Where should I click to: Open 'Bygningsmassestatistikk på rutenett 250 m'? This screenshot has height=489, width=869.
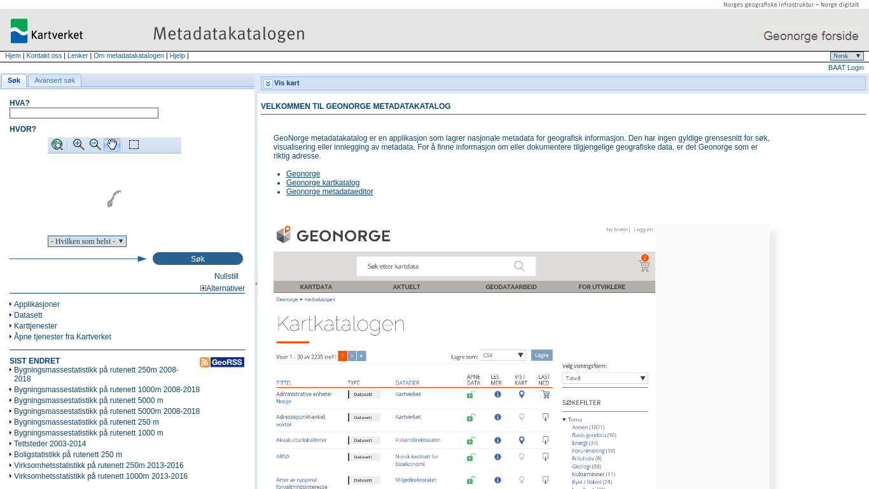(87, 422)
